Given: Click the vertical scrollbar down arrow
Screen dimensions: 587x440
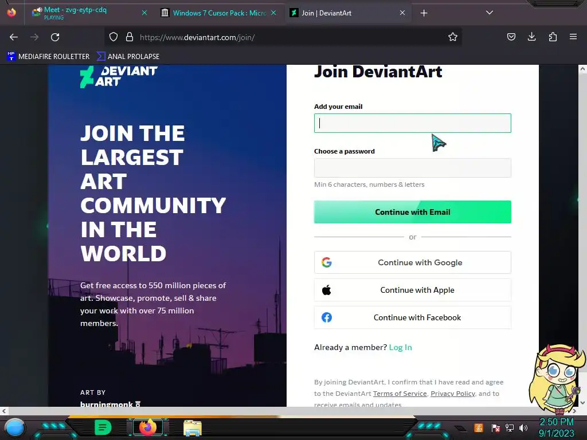Looking at the screenshot, I should [x=582, y=403].
